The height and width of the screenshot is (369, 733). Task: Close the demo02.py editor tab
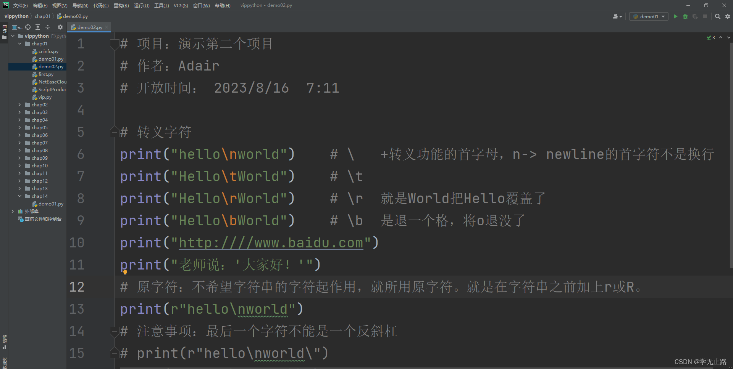[107, 27]
